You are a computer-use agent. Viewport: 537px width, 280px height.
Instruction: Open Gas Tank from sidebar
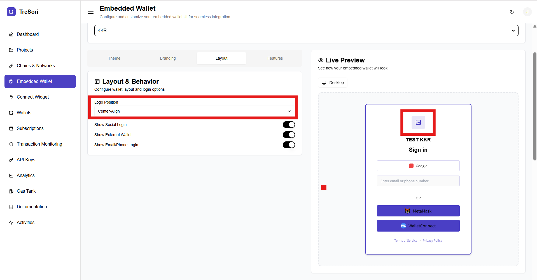(26, 191)
